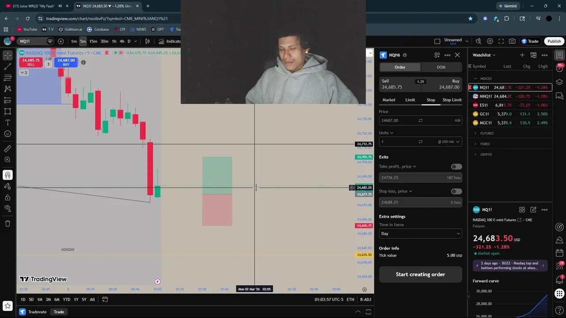Image resolution: width=566 pixels, height=318 pixels.
Task: Switch to the DOM tab
Action: pos(441,67)
